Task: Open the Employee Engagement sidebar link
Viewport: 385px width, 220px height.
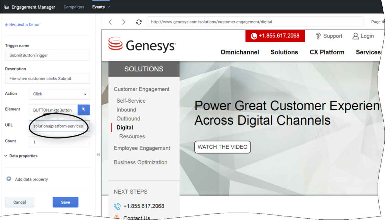Action: (x=142, y=148)
